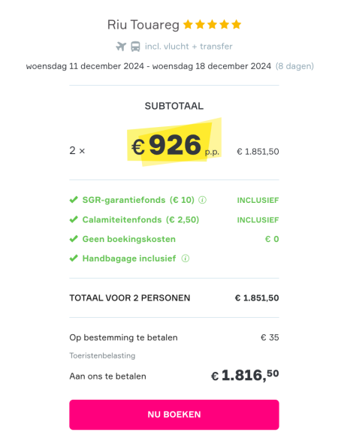Click checkmark beside SGR-garantiefonds
Screen dimensions: 338x438
click(x=74, y=200)
